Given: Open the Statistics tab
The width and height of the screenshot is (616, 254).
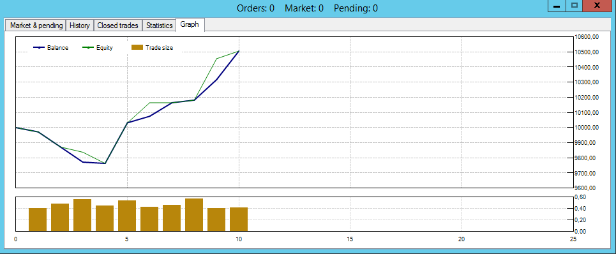Looking at the screenshot, I should tap(159, 26).
